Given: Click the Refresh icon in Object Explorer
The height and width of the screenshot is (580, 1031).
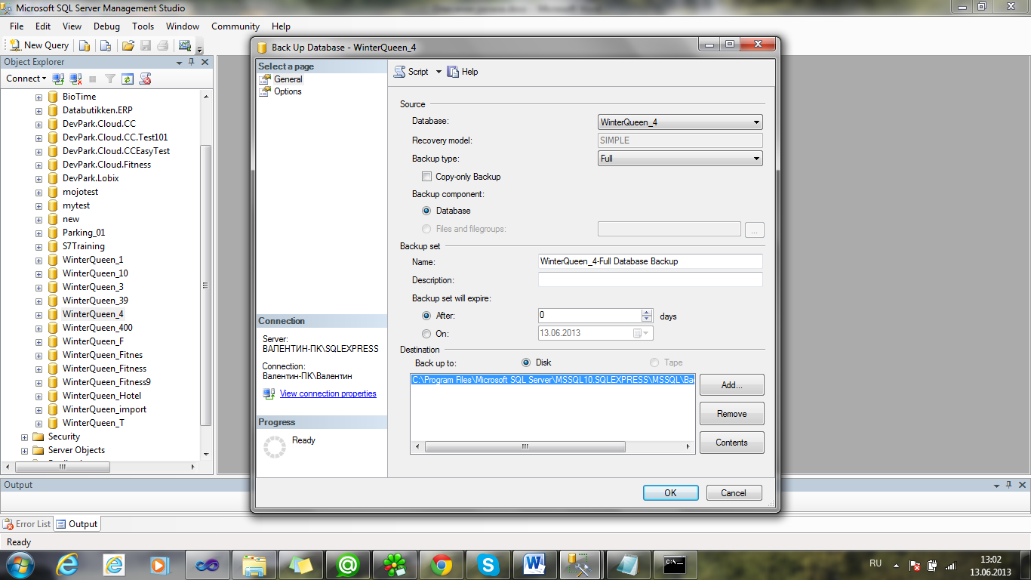Looking at the screenshot, I should 128,79.
